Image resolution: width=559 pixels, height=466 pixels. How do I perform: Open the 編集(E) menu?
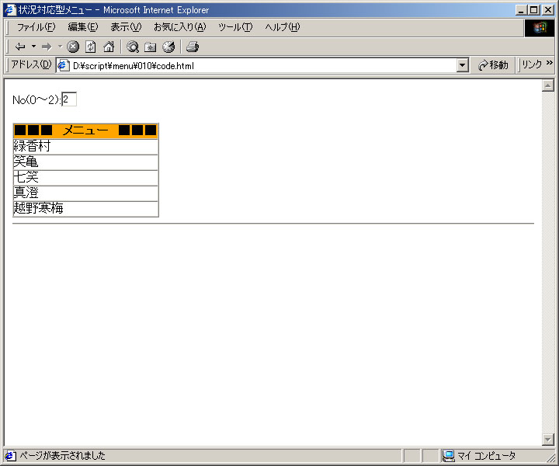83,27
